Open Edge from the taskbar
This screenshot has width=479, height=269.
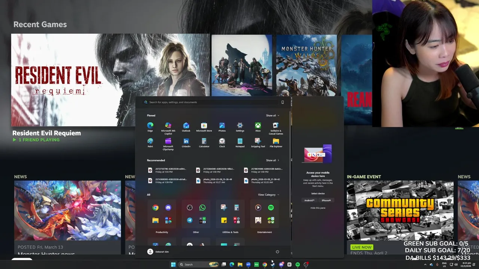pos(232,265)
